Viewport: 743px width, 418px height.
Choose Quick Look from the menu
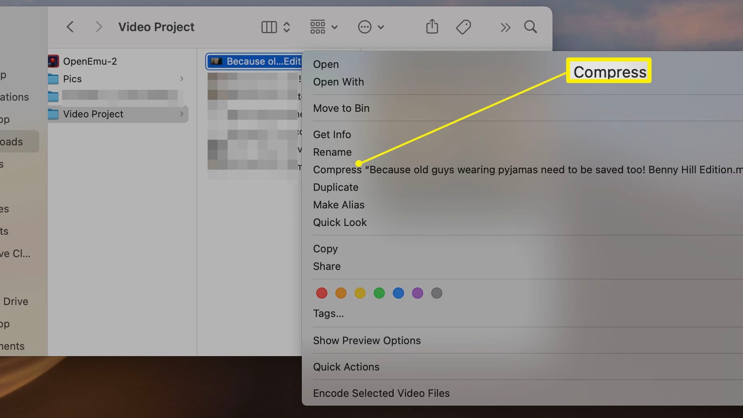pos(340,222)
